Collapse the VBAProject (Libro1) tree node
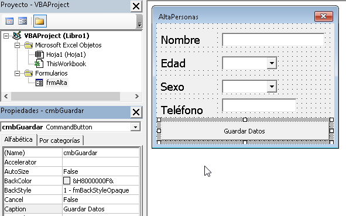The image size is (346, 216). click(6, 36)
